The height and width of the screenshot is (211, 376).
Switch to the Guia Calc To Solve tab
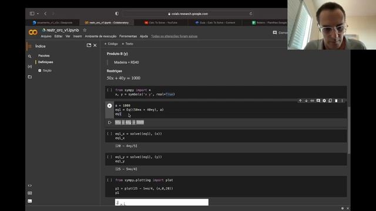[215, 23]
